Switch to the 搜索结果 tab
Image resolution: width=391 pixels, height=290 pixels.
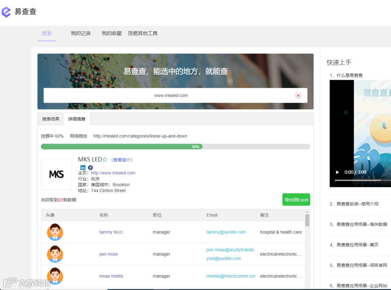pyautogui.click(x=51, y=119)
